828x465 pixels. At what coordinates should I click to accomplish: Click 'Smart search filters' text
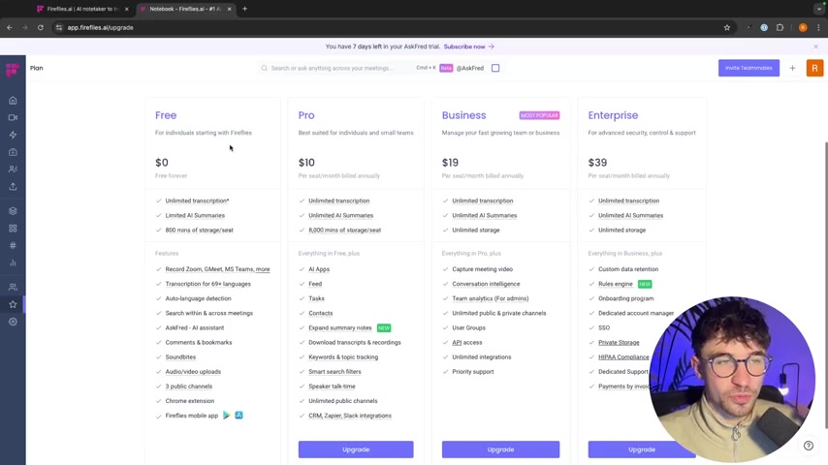pos(334,372)
